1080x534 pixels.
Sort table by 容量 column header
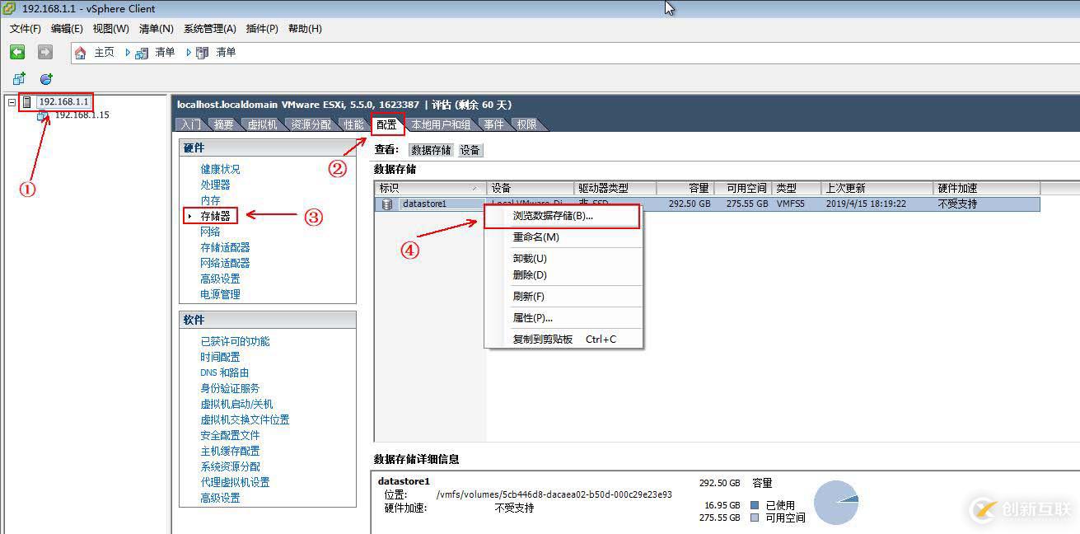point(685,188)
